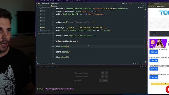Click the Instagram ad banner on web page
The width and height of the screenshot is (169, 95).
point(158,43)
